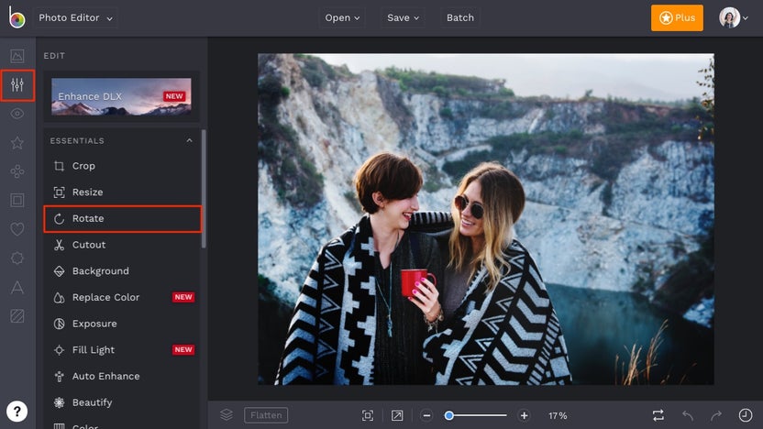Open the Save menu dropdown
Viewport: 763px width, 429px height.
pos(403,18)
